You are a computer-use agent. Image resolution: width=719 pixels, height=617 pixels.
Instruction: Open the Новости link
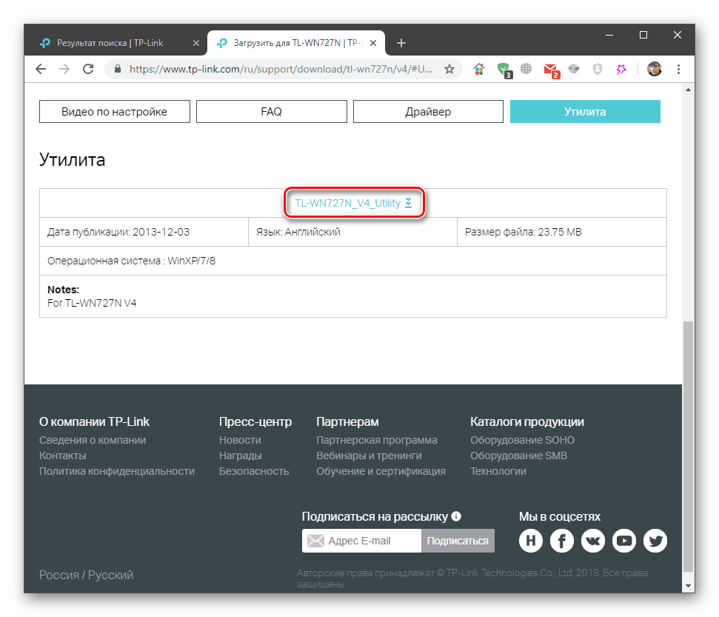pyautogui.click(x=240, y=441)
